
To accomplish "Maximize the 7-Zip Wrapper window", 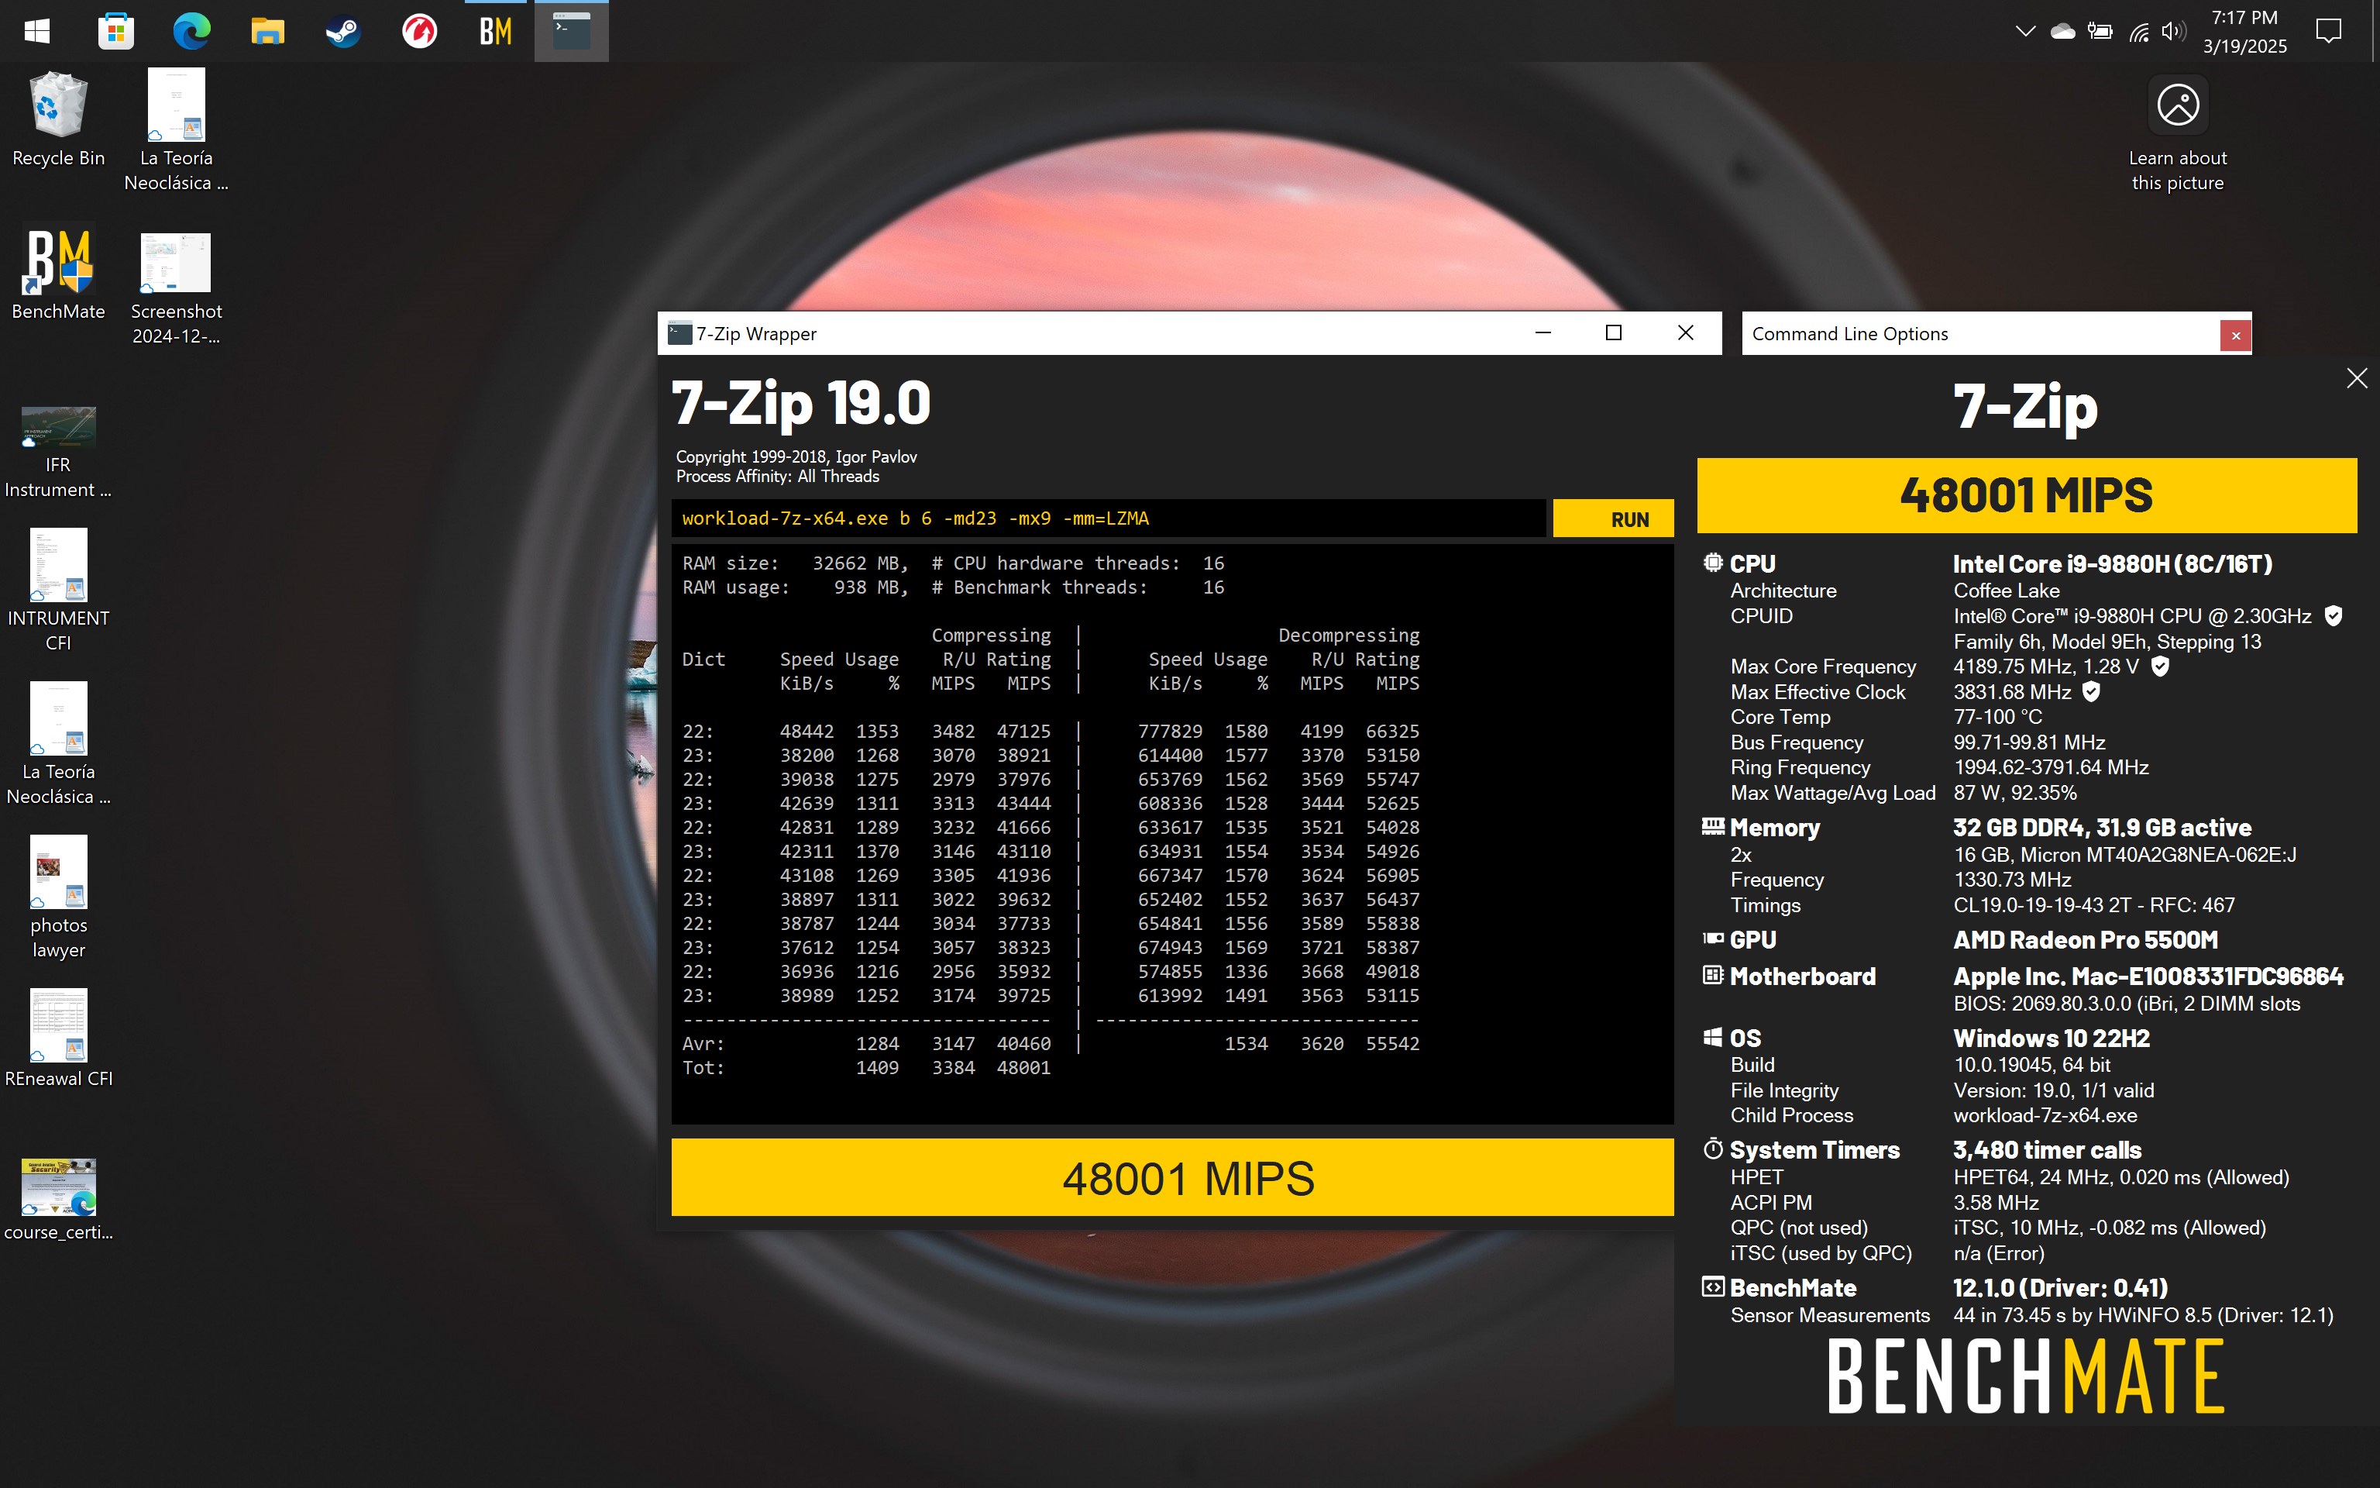I will 1613,332.
